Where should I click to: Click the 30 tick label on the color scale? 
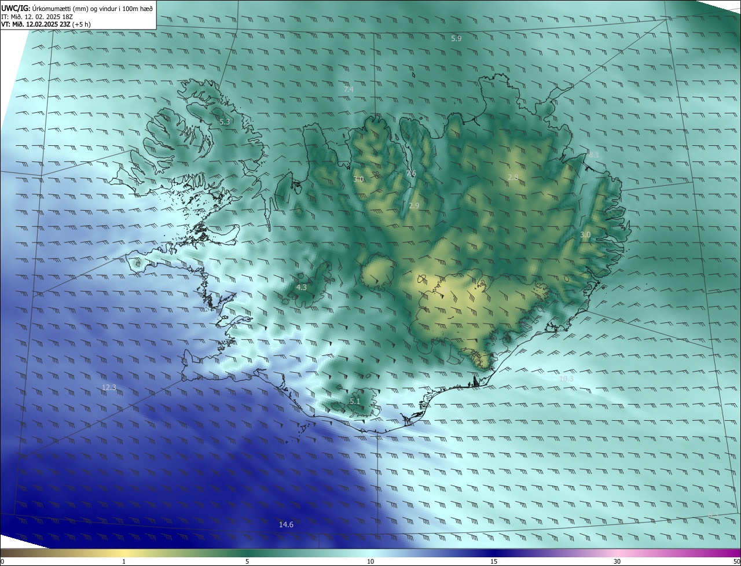(617, 561)
